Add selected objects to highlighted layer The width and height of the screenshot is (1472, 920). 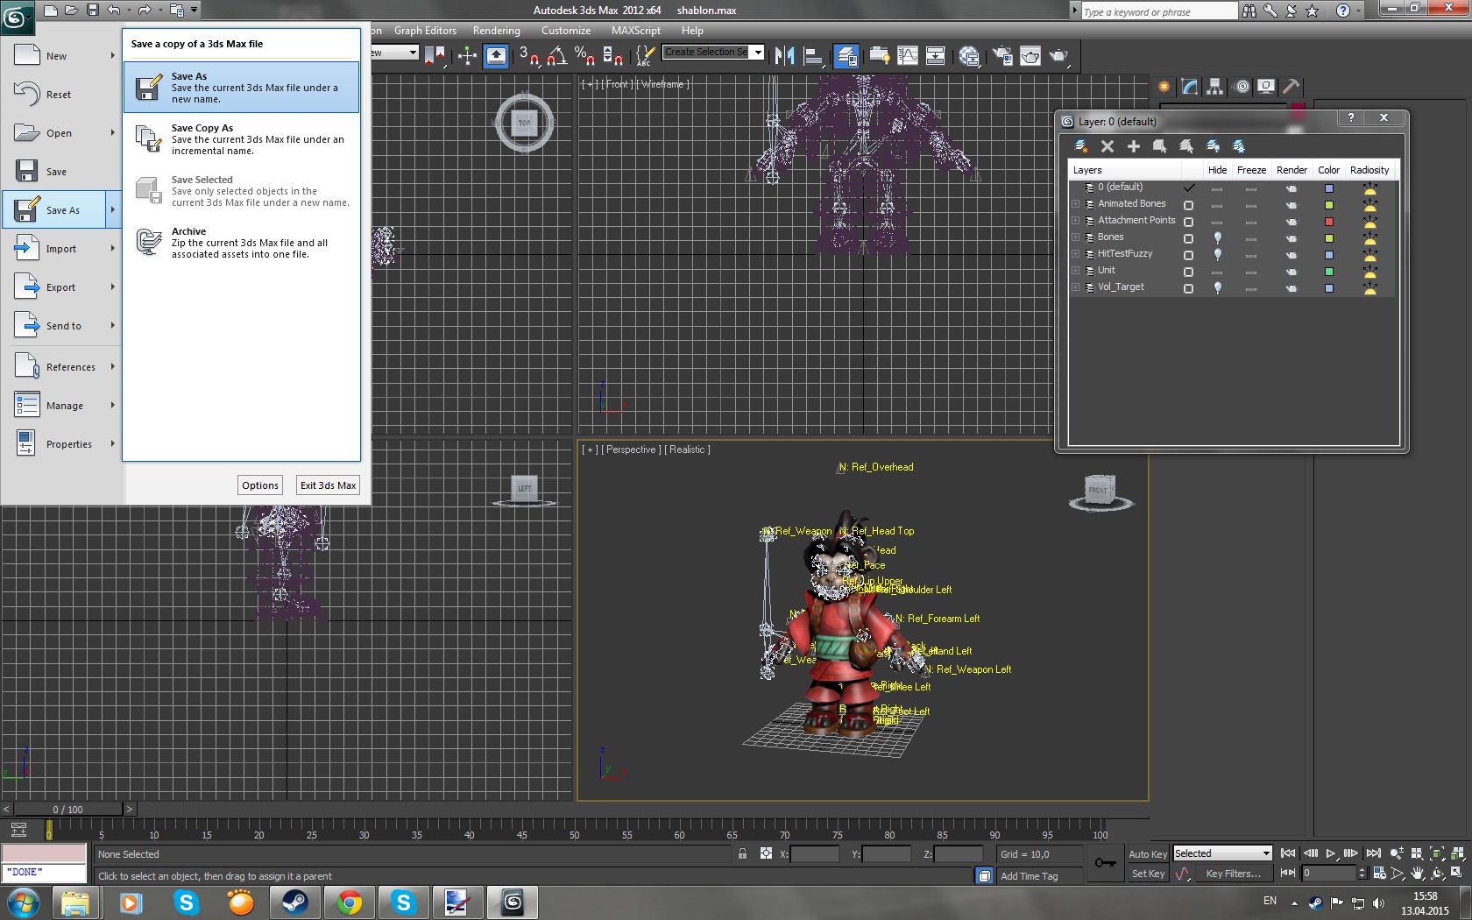pyautogui.click(x=1134, y=146)
